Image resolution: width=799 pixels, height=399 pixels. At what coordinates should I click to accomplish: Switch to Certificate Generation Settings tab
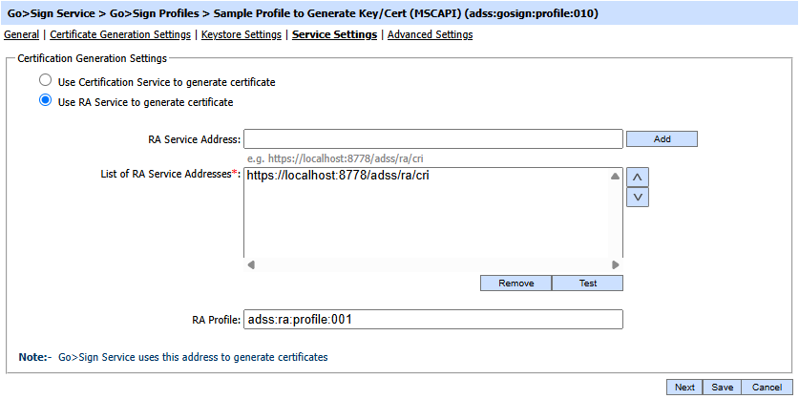[x=120, y=34]
